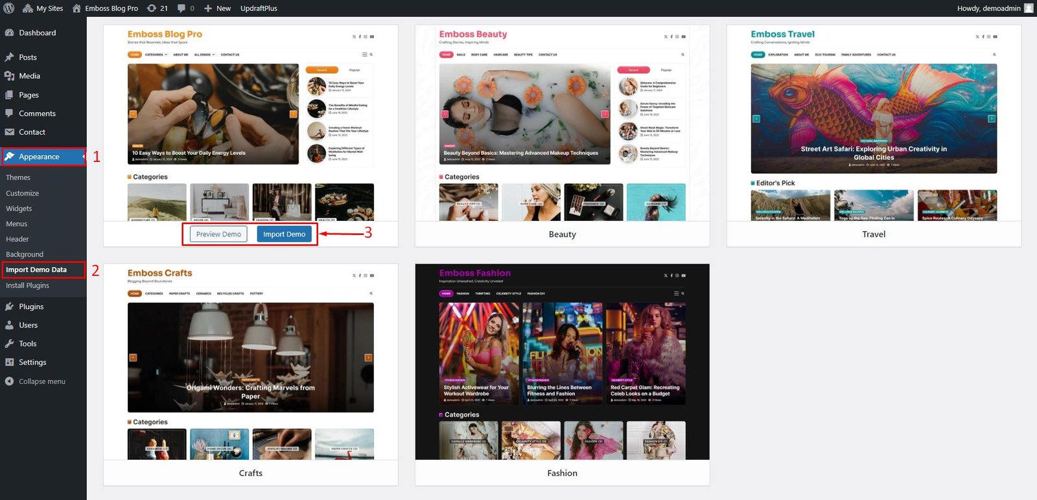The image size is (1037, 500).
Task: Click All Demos dropdown in Blog Pro preview
Action: (204, 55)
